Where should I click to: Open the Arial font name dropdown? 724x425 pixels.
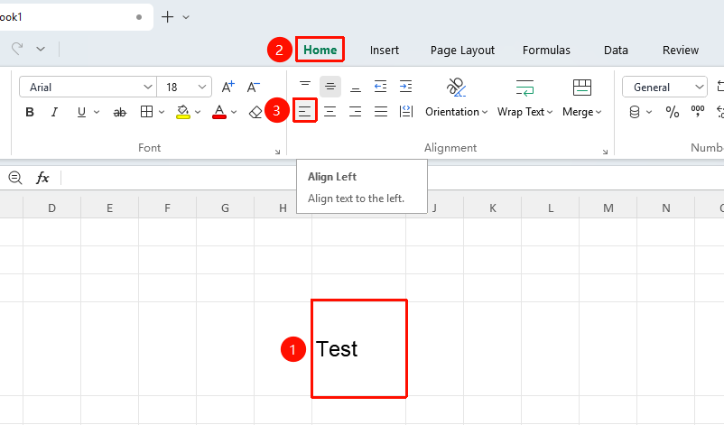tap(148, 87)
